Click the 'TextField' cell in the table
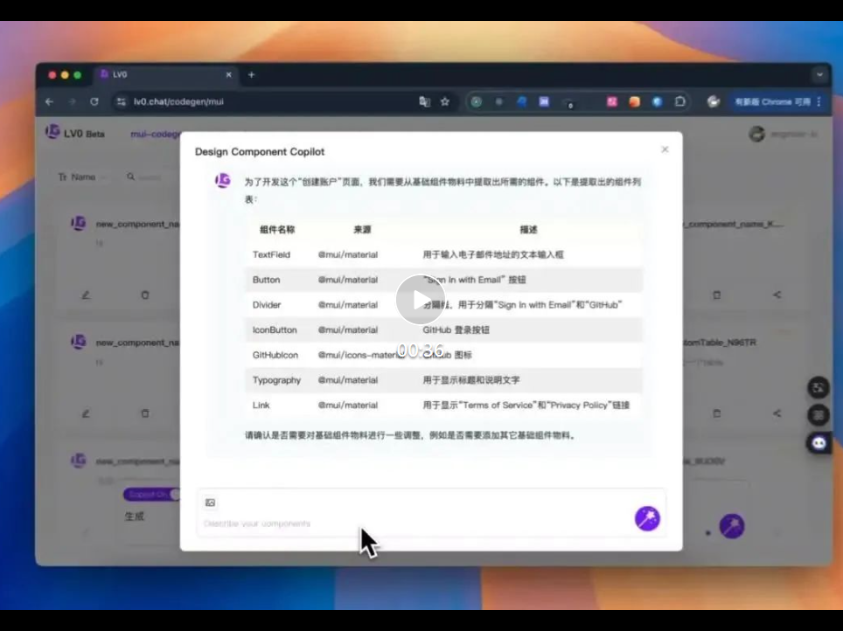843x631 pixels. coord(271,255)
